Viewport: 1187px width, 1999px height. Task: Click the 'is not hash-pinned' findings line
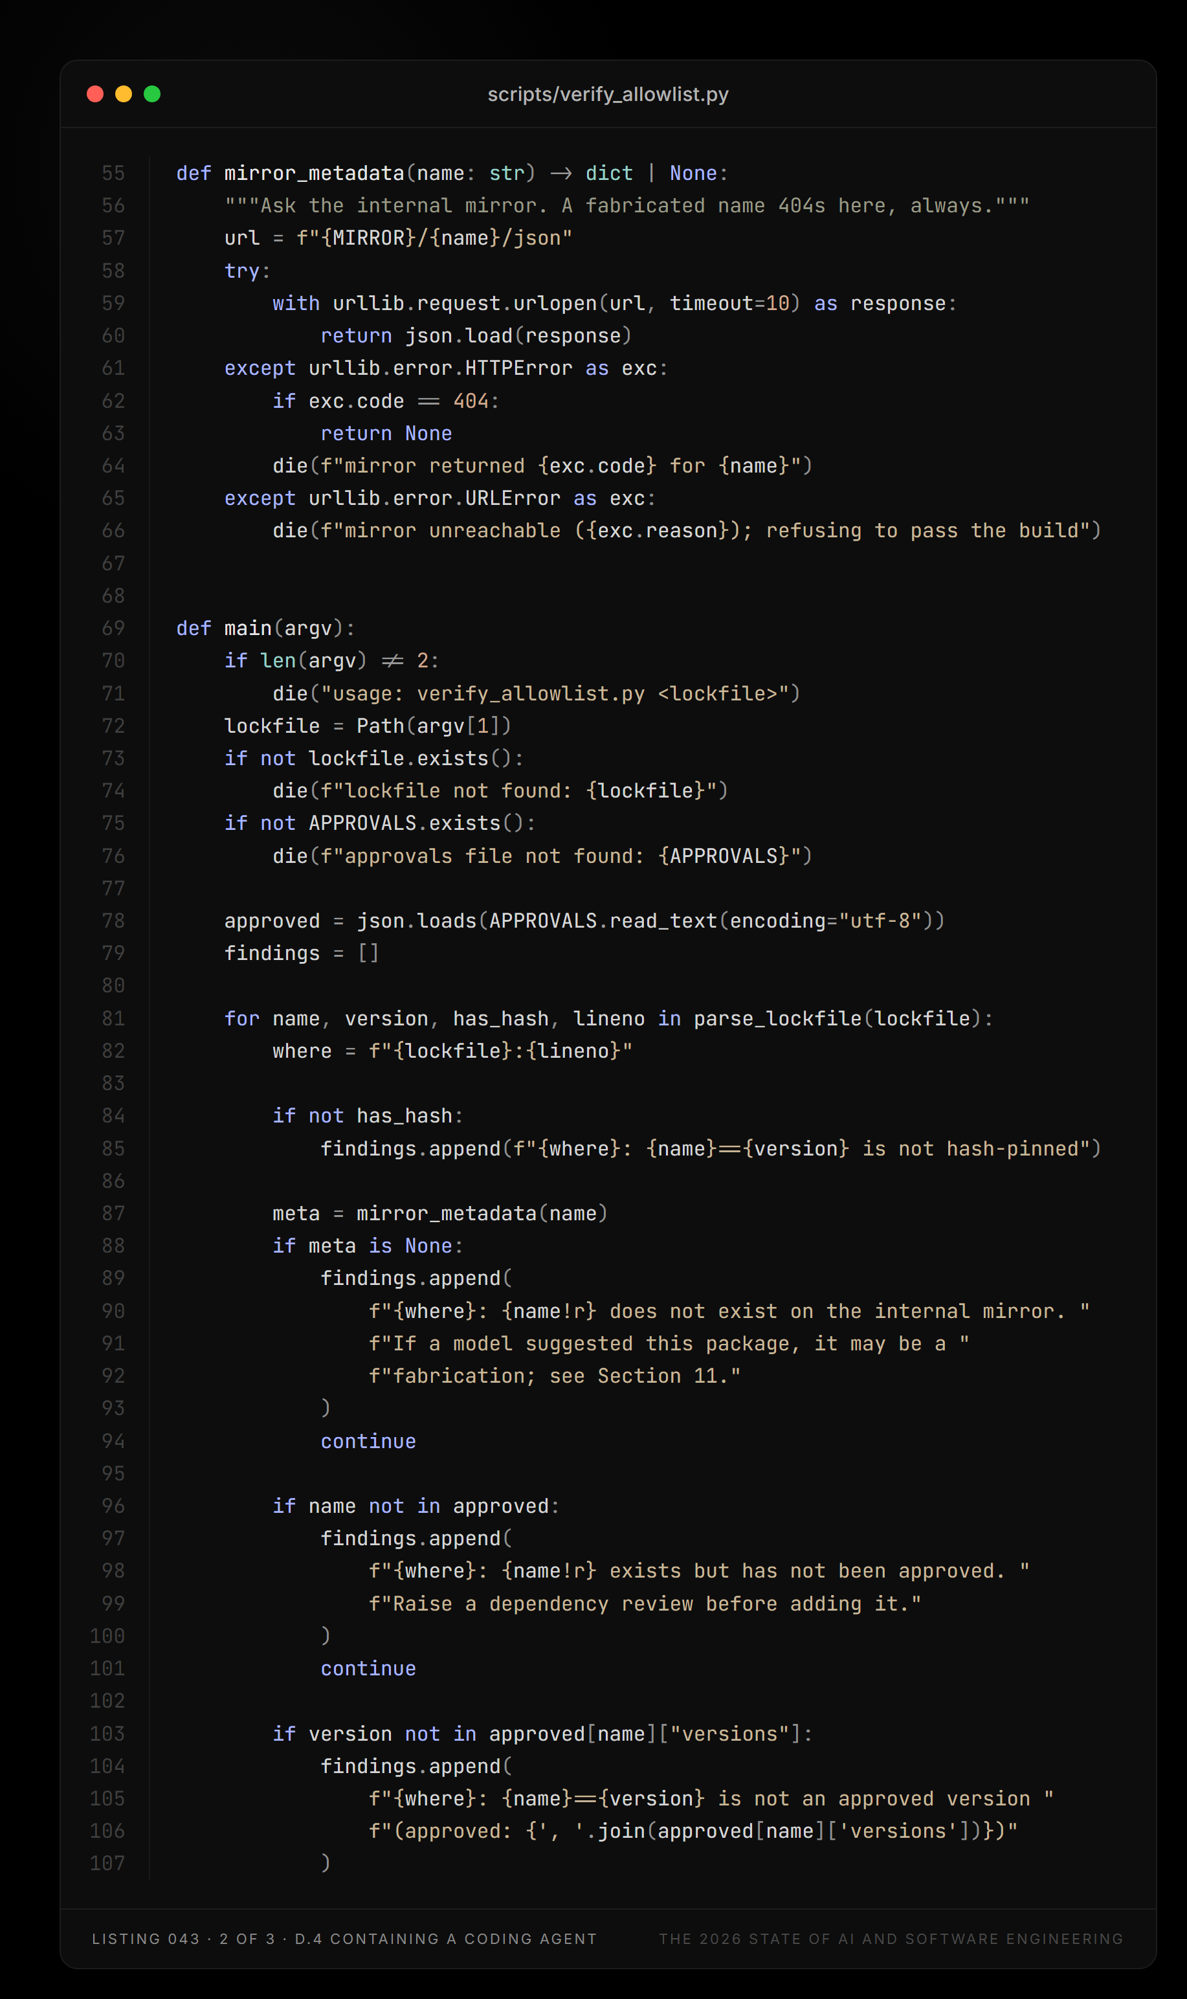click(711, 1148)
